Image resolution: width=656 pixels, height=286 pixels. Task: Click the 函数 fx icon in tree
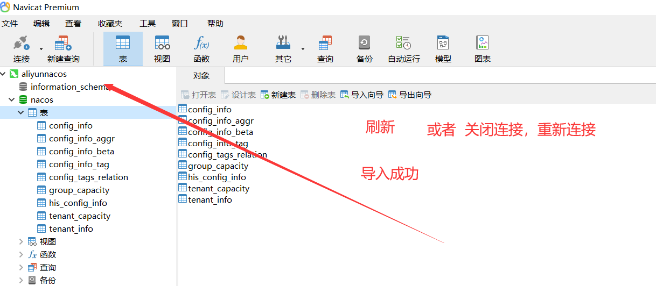tap(32, 254)
